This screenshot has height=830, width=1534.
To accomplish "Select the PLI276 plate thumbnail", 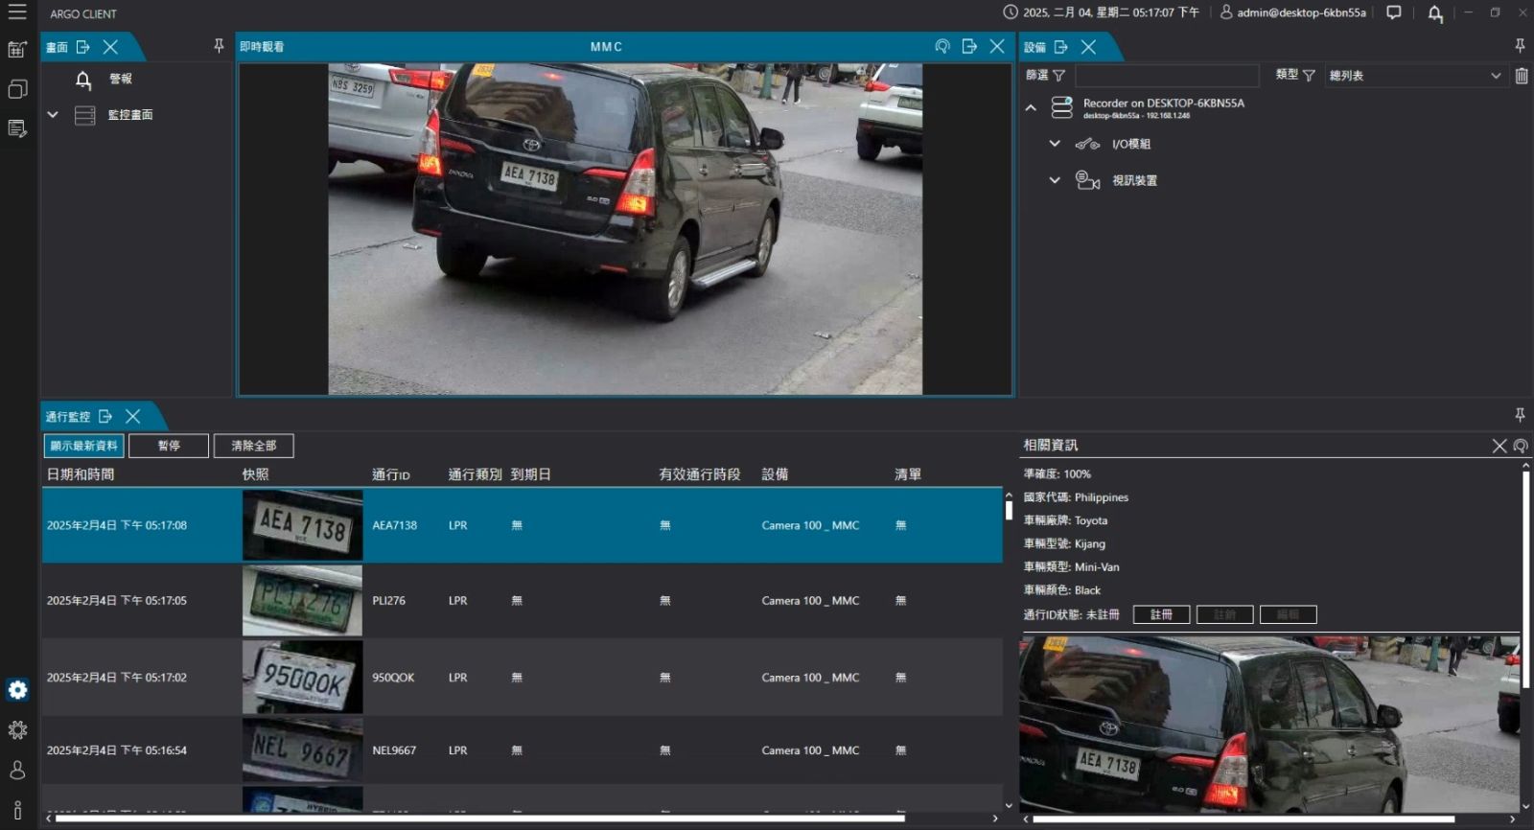I will pos(302,601).
